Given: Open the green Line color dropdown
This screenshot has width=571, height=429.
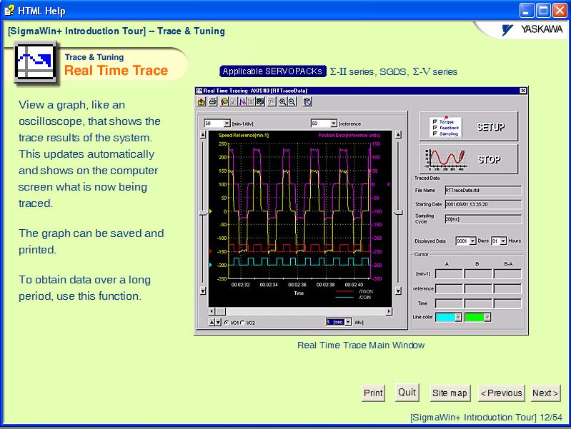Looking at the screenshot, I should tap(487, 318).
